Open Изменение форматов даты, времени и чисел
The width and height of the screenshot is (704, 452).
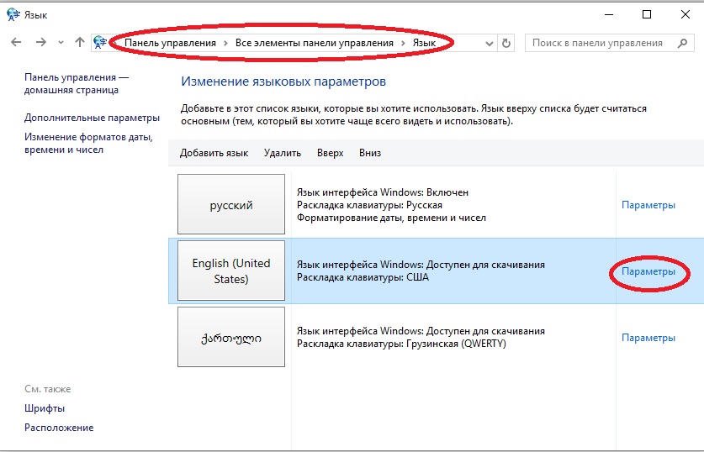coord(88,144)
